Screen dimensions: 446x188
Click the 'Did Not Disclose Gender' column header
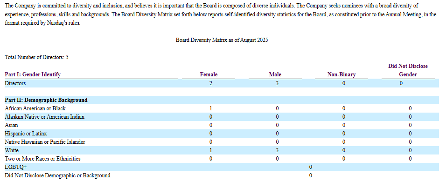pos(408,70)
